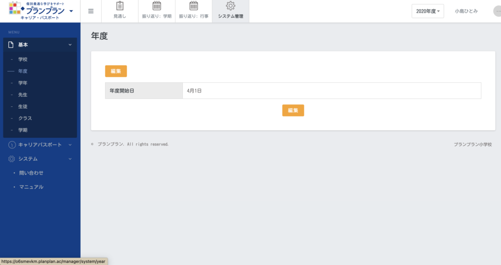
Task: Open 学年 in the sidebar
Action: pos(23,83)
